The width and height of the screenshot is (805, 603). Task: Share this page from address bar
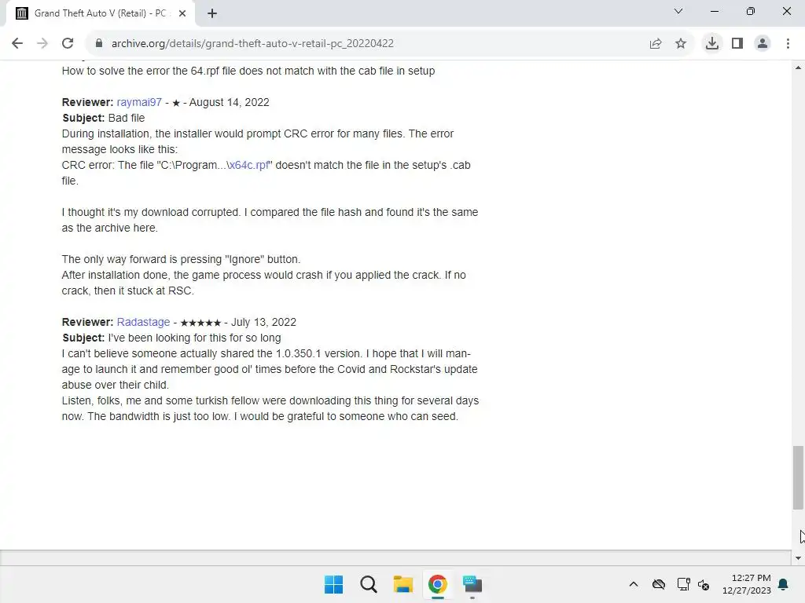pyautogui.click(x=656, y=44)
